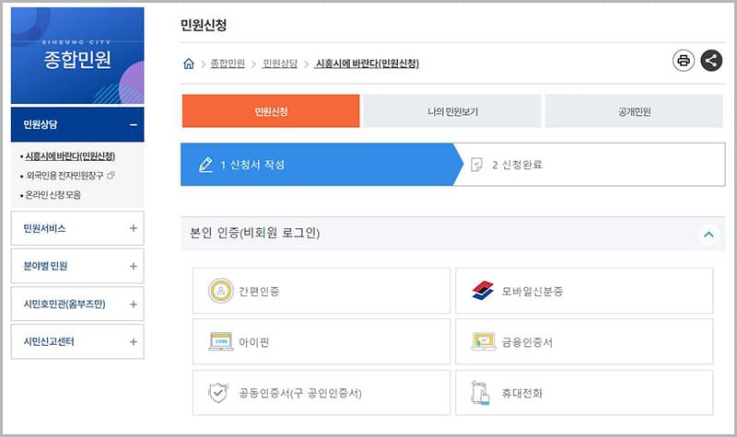Open the 공개민원 tab
The height and width of the screenshot is (437, 737).
(635, 111)
